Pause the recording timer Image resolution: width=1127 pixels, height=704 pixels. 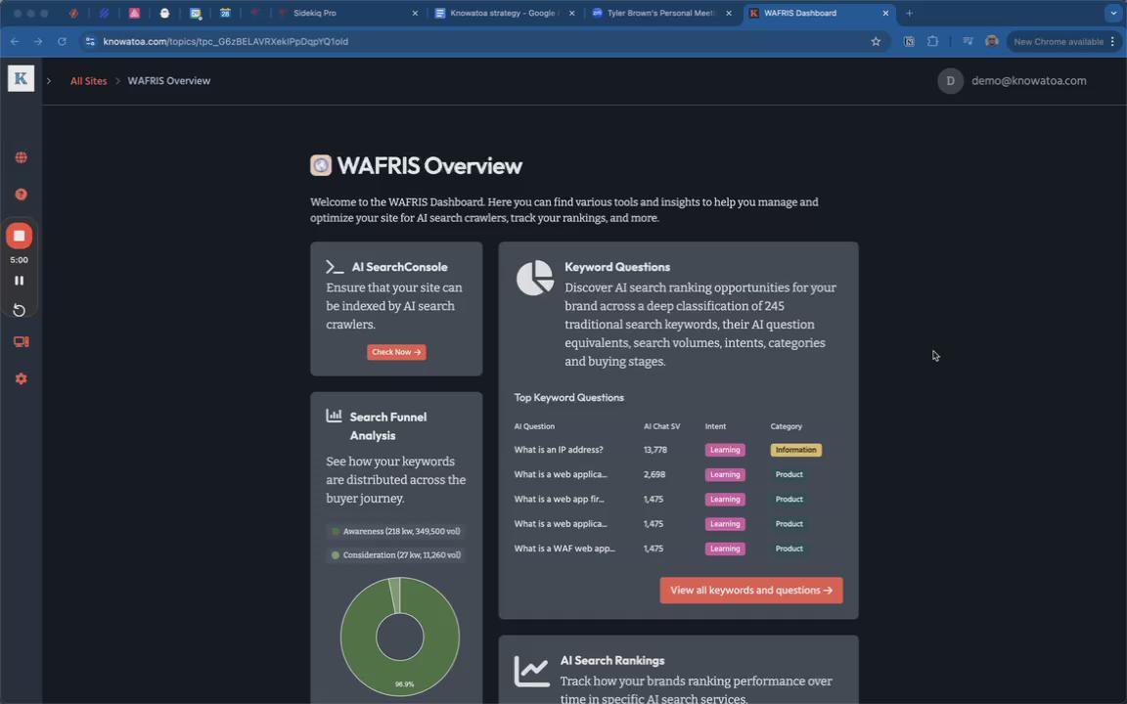(20, 281)
